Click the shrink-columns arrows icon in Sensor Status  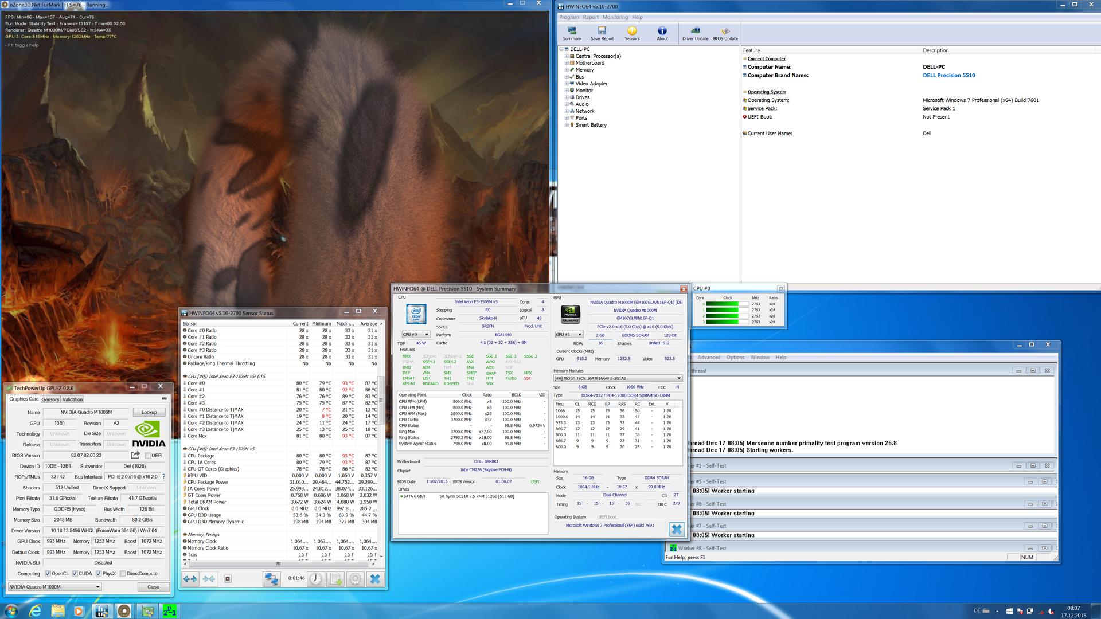[x=209, y=579]
